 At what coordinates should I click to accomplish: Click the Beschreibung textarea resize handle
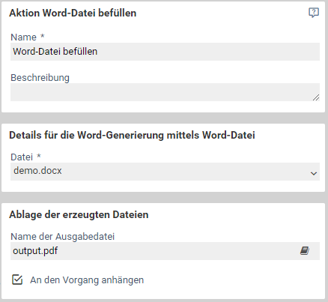coord(316,97)
